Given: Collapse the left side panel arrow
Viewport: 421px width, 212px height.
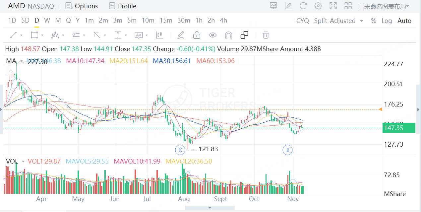Looking at the screenshot, I should (1, 109).
